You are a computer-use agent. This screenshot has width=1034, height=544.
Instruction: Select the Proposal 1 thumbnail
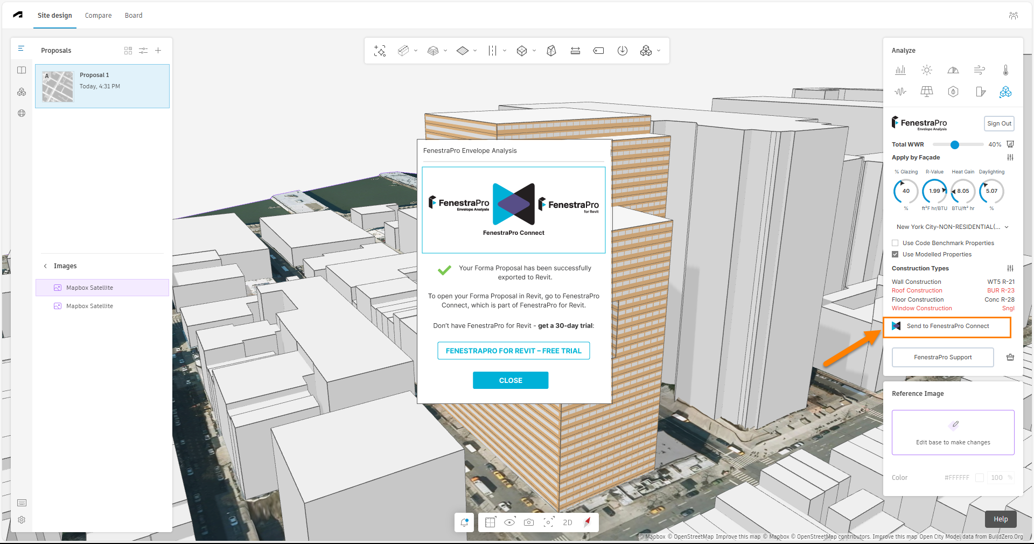click(x=58, y=87)
